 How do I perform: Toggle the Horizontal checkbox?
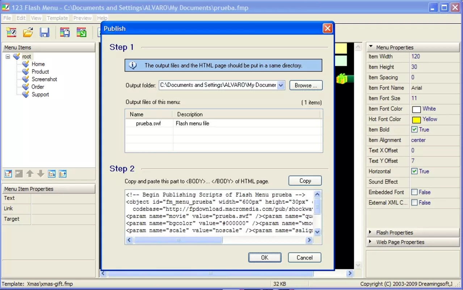coord(414,171)
